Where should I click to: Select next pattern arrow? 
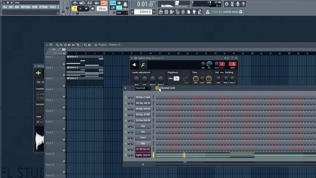click(x=154, y=12)
